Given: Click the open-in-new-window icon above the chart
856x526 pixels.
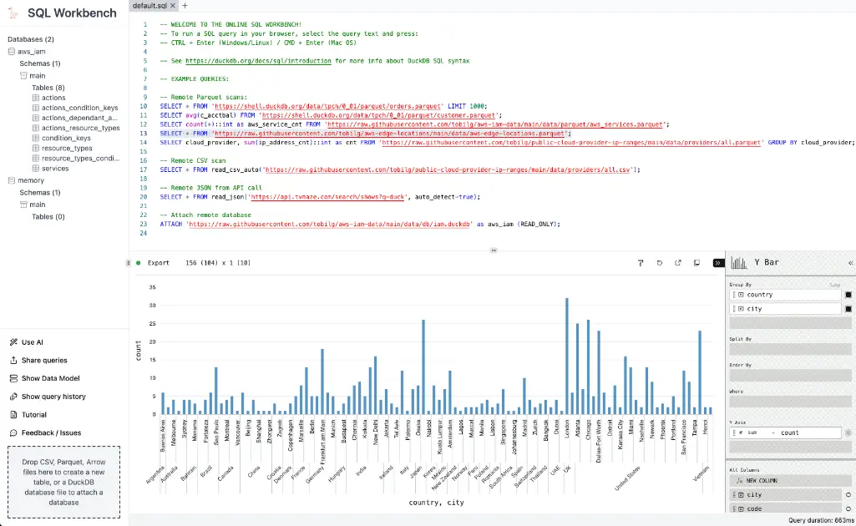Looking at the screenshot, I should pyautogui.click(x=678, y=262).
